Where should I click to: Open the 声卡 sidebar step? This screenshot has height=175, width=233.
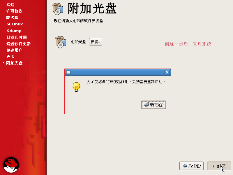(x=10, y=57)
